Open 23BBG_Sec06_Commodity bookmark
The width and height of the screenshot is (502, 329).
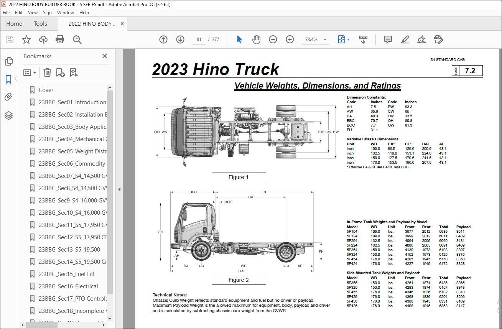point(72,164)
